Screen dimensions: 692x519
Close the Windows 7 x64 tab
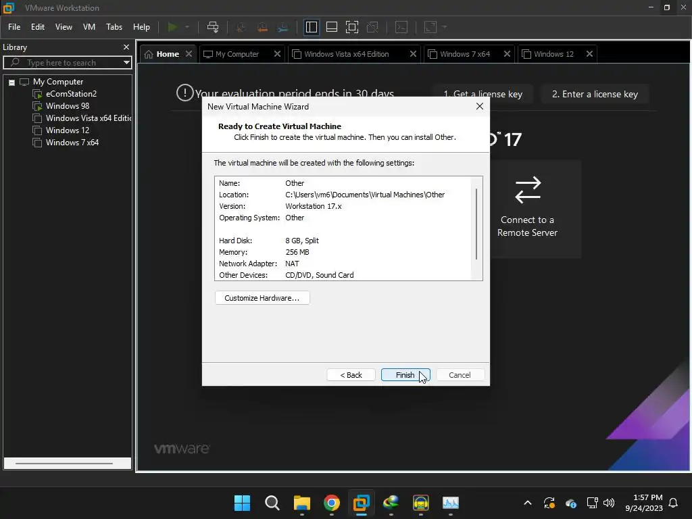[x=507, y=54]
